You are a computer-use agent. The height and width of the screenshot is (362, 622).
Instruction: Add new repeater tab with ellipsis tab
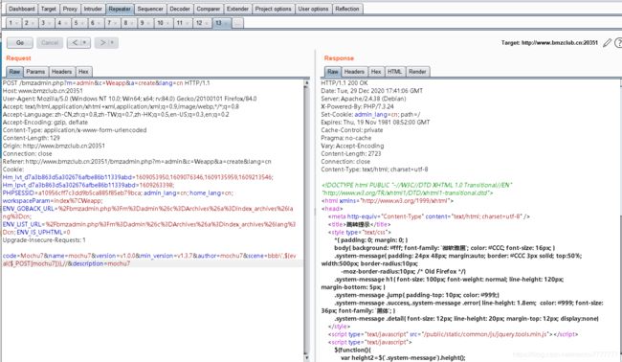click(x=237, y=23)
